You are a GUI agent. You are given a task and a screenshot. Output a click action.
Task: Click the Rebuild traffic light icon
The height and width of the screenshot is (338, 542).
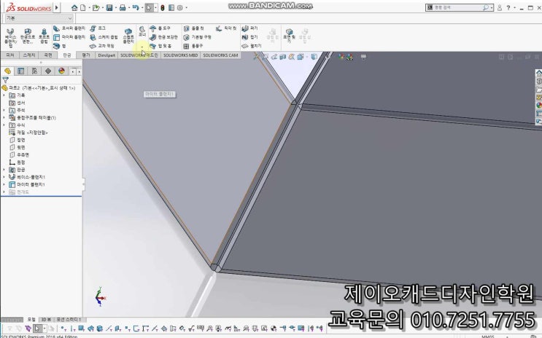coord(163,7)
